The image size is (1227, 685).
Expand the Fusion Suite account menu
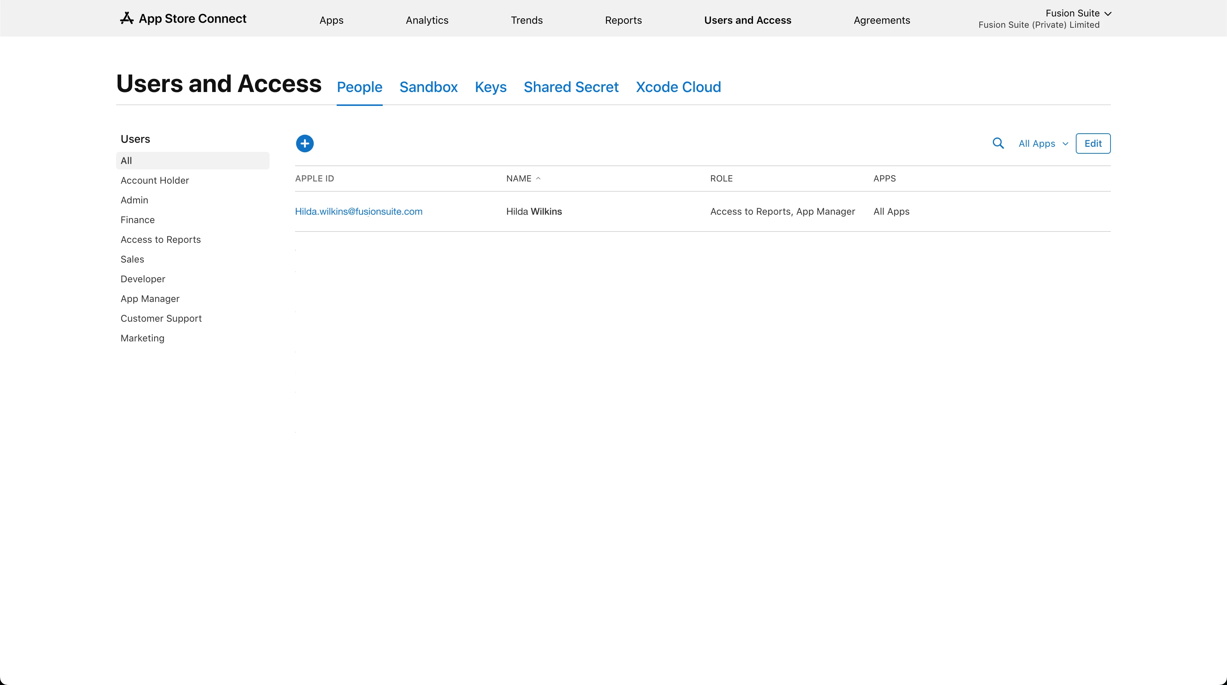pos(1077,14)
